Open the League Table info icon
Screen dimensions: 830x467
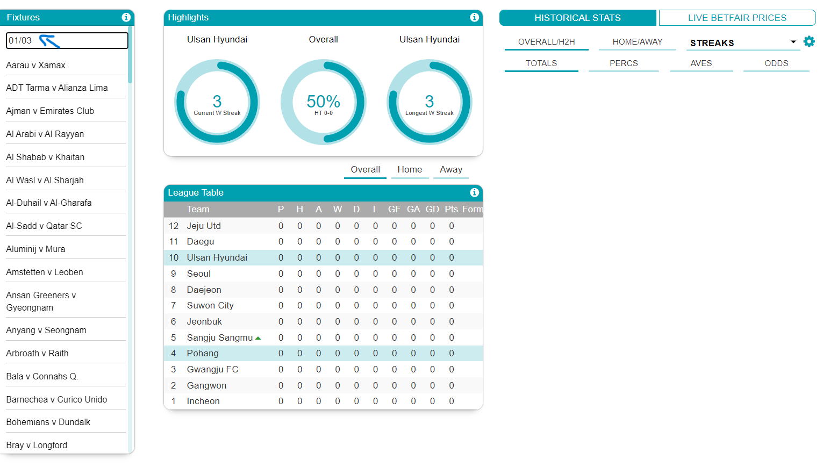pos(474,192)
